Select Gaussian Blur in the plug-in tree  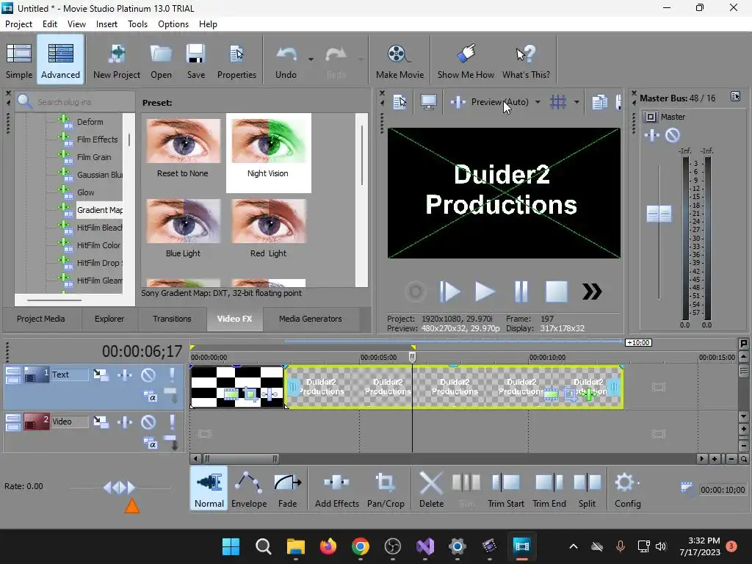pos(100,175)
